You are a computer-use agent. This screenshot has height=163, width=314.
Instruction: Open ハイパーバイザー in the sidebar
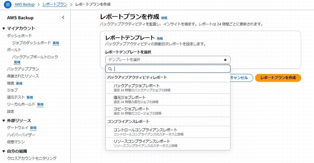click(21, 135)
